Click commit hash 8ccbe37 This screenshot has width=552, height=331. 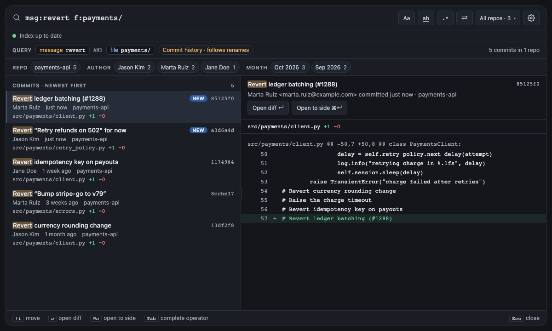click(x=223, y=194)
